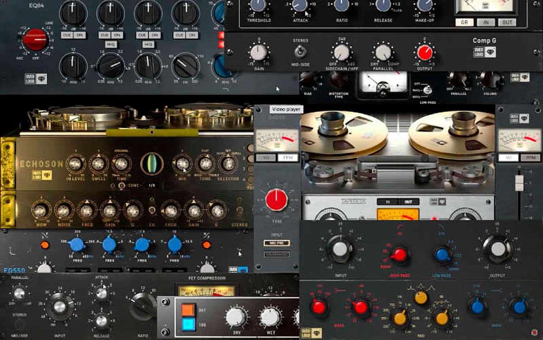This screenshot has height=340, width=543.
Task: Click the Volume knob on the distortion unit
Action: tap(491, 80)
